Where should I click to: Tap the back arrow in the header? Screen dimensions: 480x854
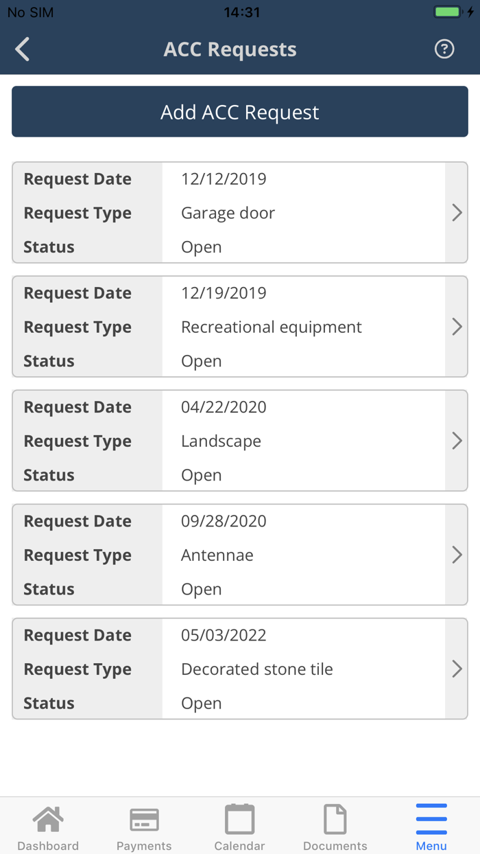click(x=21, y=49)
